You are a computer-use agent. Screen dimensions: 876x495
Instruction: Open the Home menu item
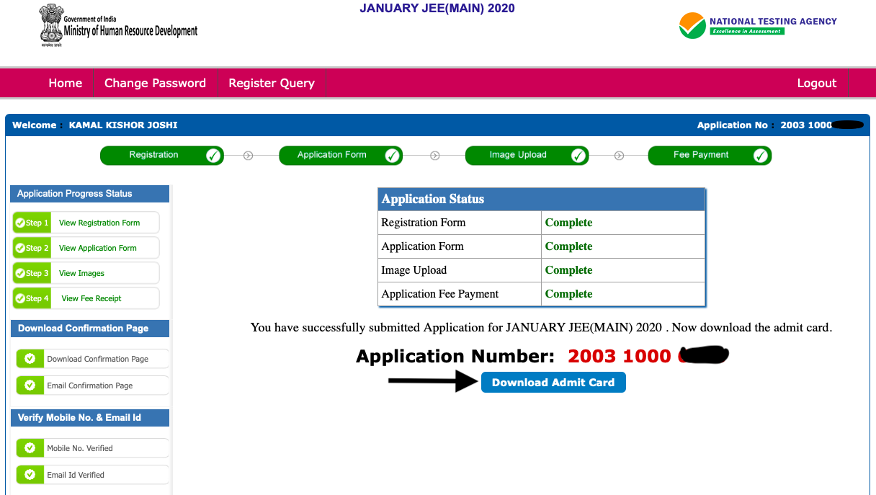tap(66, 83)
